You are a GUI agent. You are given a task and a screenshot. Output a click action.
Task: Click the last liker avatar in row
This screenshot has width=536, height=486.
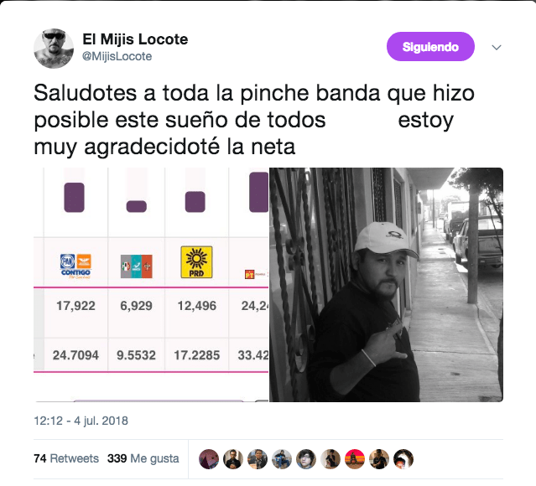(403, 458)
